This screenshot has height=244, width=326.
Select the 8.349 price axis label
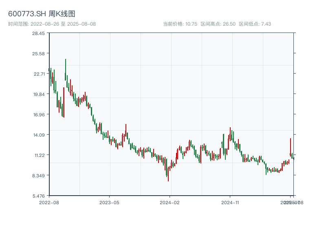click(39, 176)
